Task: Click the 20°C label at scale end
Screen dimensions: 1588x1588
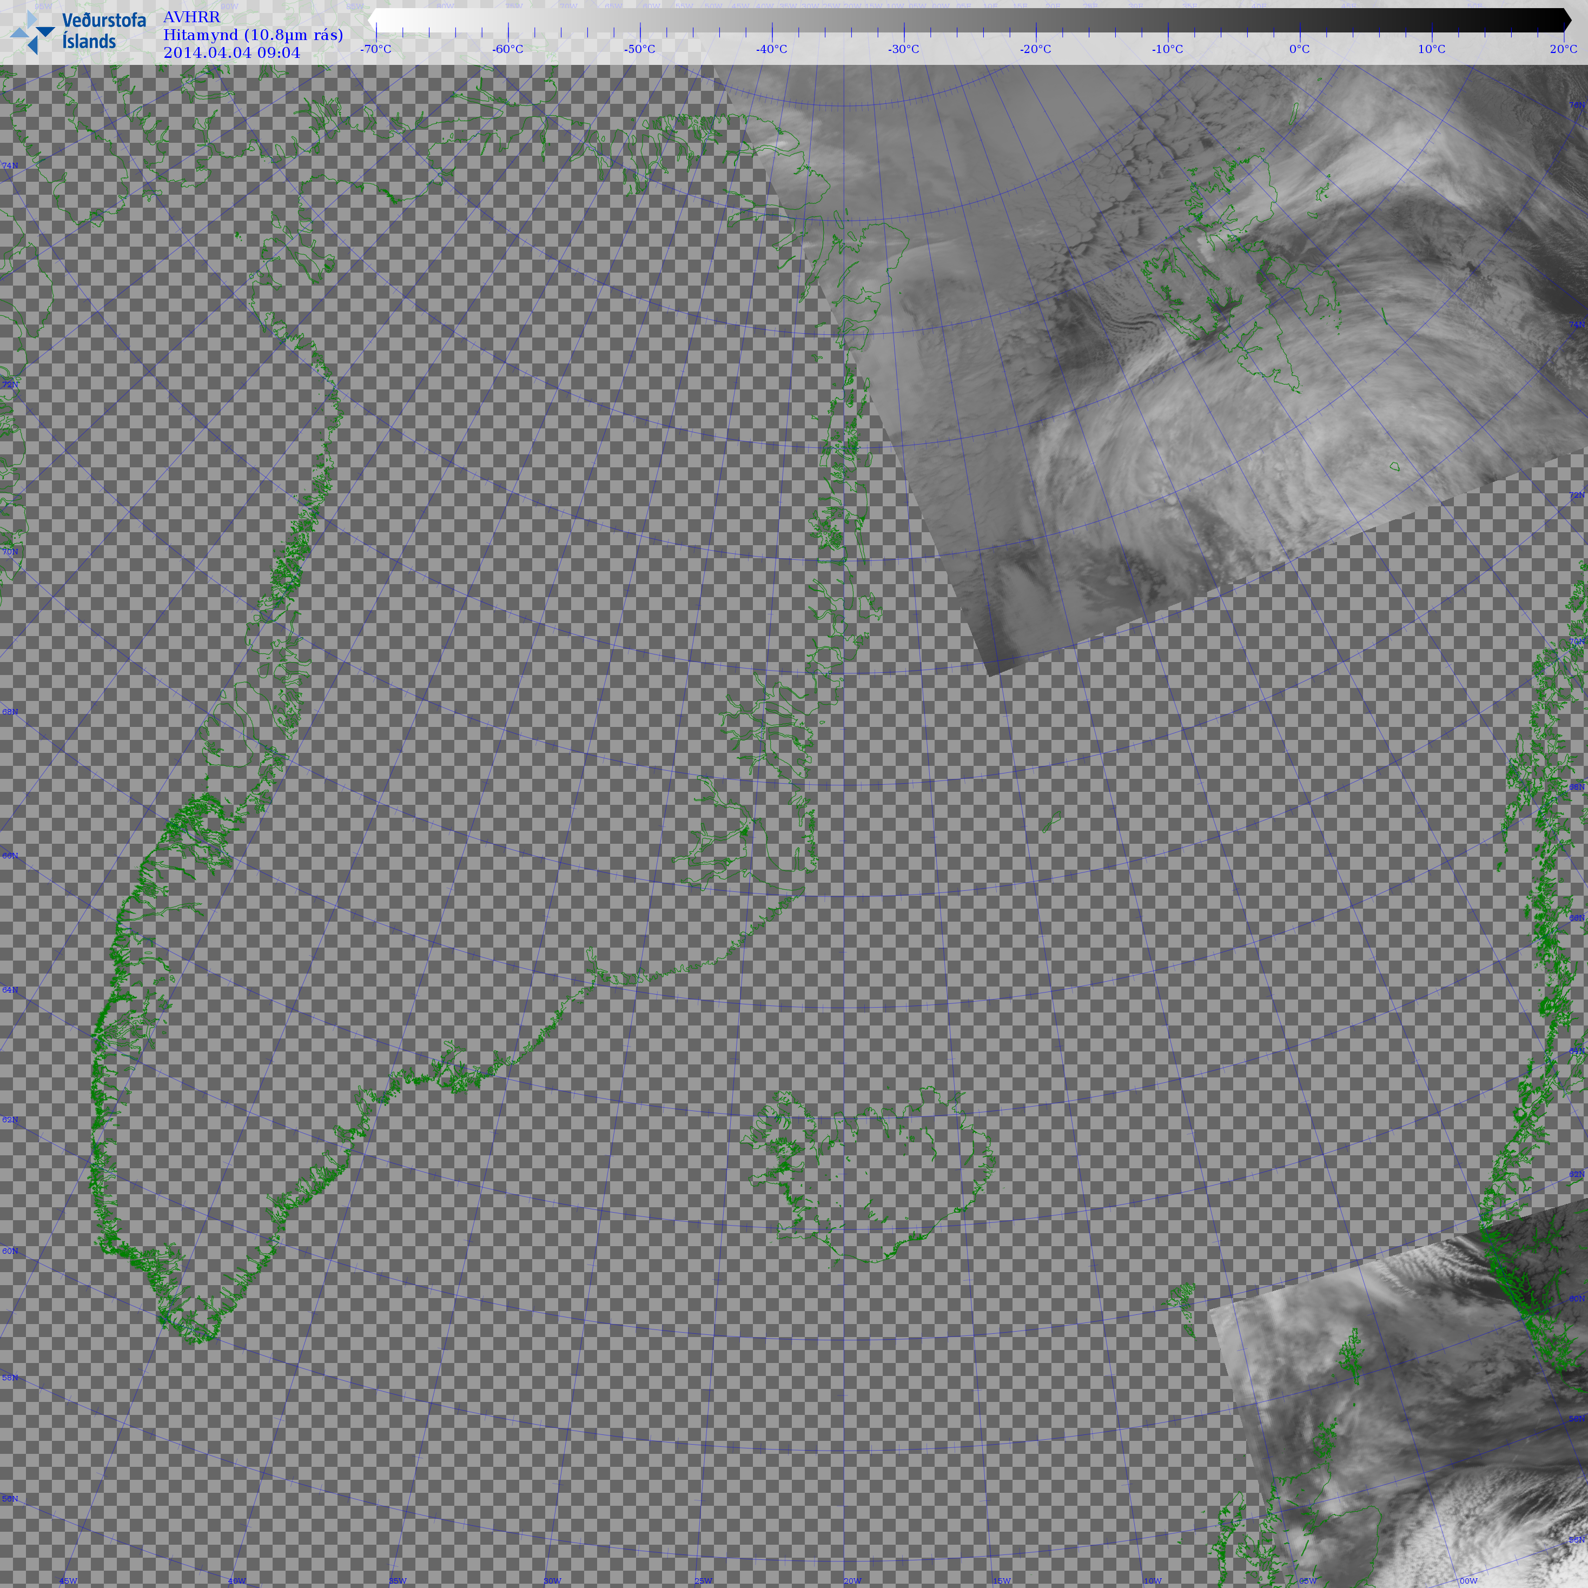Action: [1563, 49]
